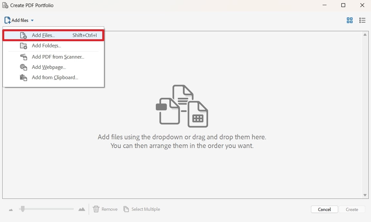Switch to list view
Image resolution: width=371 pixels, height=222 pixels.
coord(362,20)
